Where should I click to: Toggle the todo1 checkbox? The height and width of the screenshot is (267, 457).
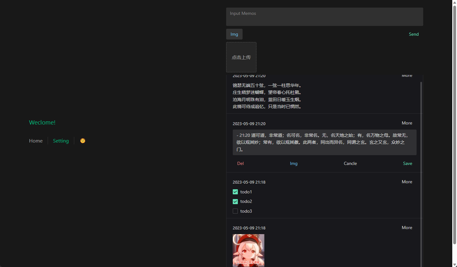[235, 192]
